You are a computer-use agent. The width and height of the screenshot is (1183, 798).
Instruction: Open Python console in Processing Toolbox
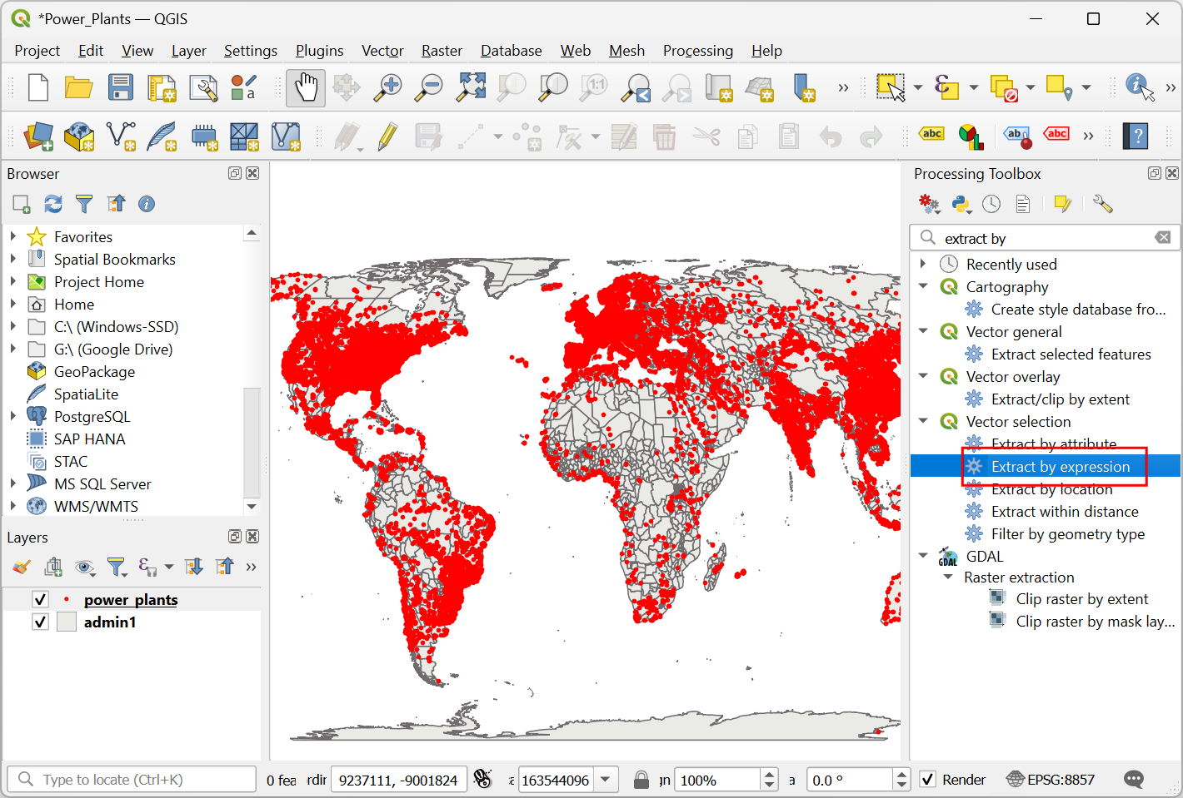[x=961, y=204]
